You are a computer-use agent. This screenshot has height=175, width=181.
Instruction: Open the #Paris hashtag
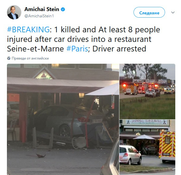tap(77, 49)
